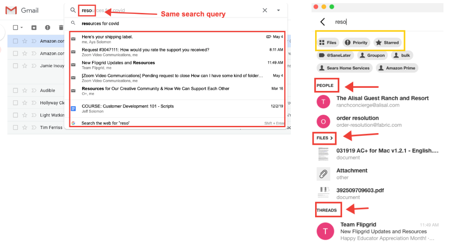Expand the FILES section chevron

(332, 138)
